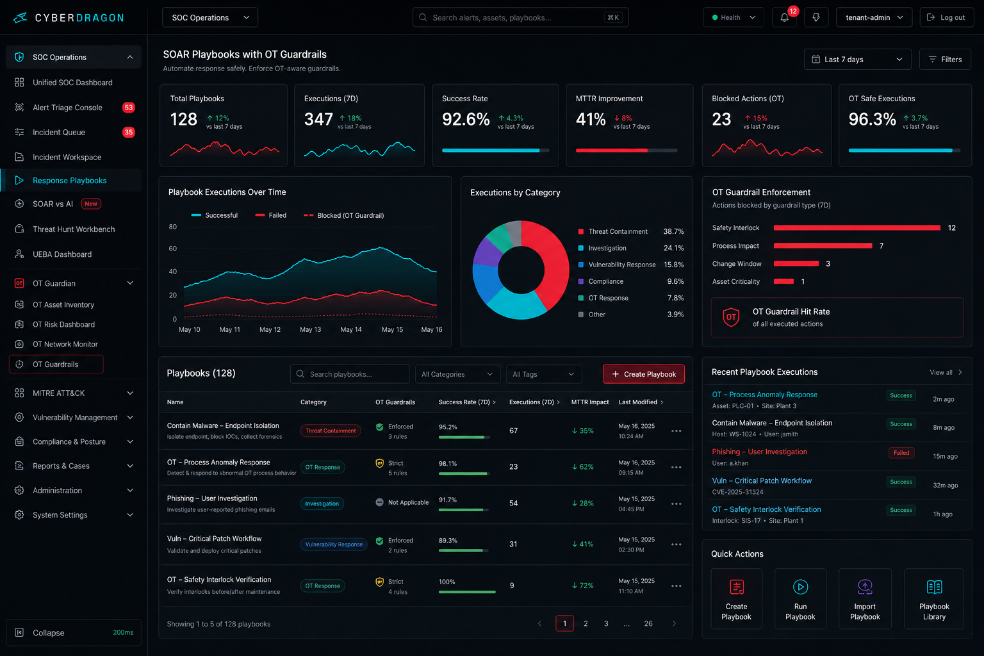The width and height of the screenshot is (984, 656).
Task: Click Log out
Action: 946,17
